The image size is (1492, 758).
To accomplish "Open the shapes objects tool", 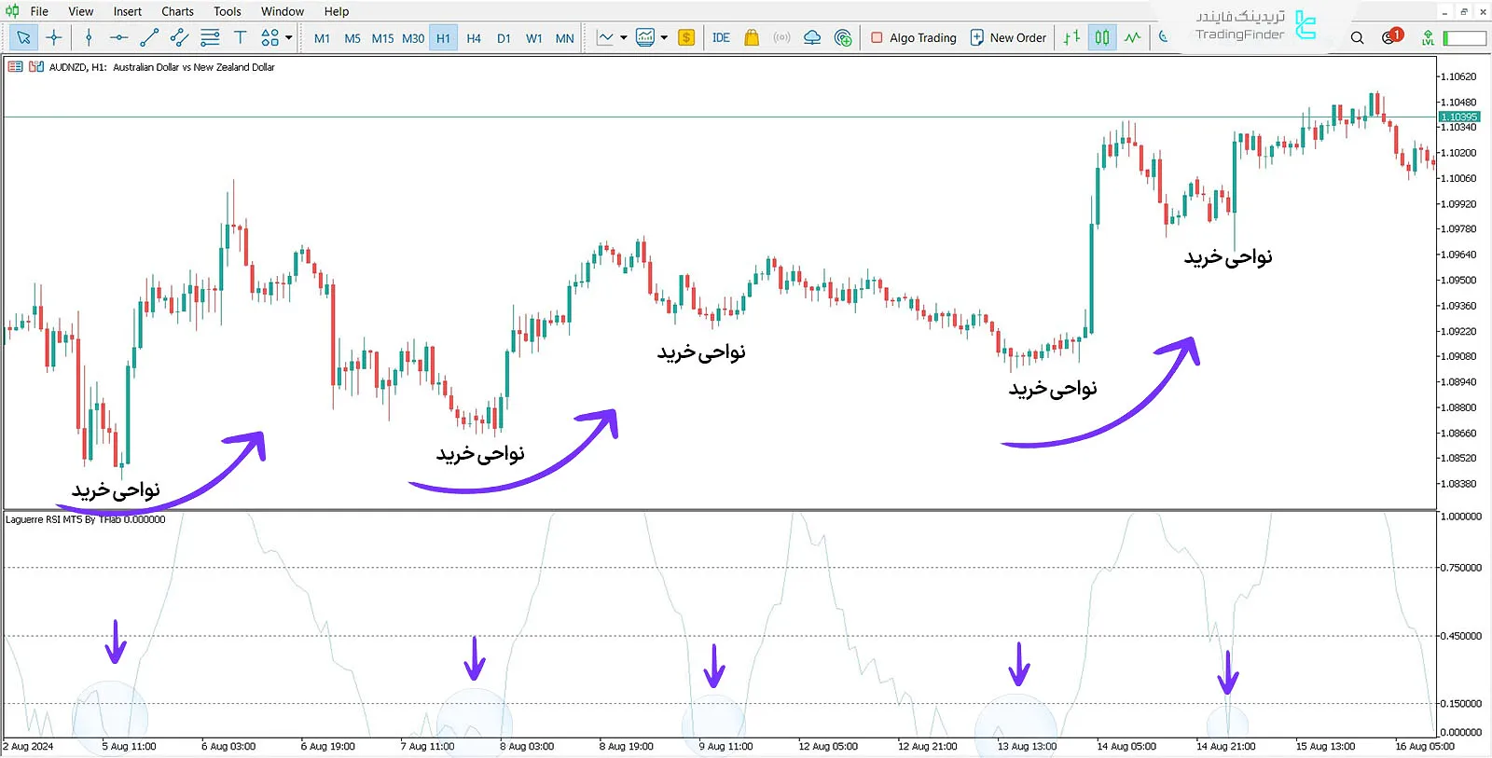I will coord(269,37).
